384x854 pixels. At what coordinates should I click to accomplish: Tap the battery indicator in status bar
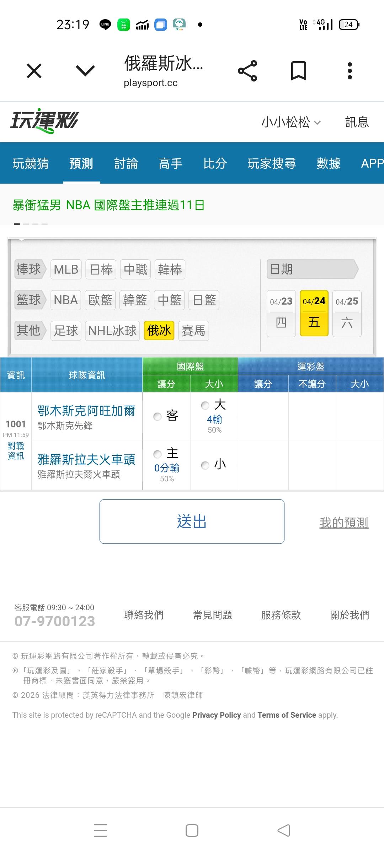[x=349, y=25]
